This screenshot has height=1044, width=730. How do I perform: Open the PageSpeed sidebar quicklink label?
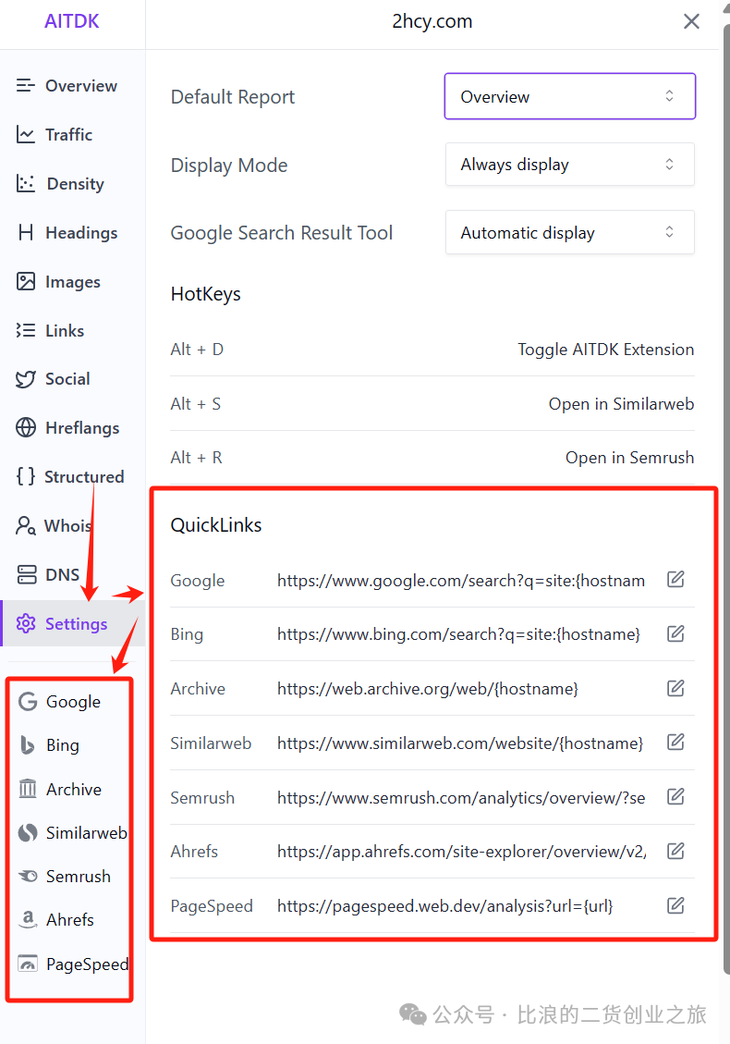click(87, 964)
